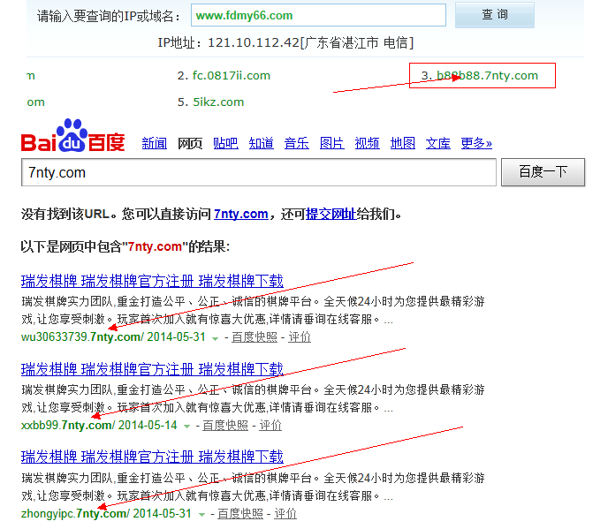Open the 更多» link
608x529 pixels.
[x=476, y=143]
